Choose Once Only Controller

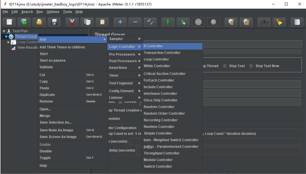tap(172, 100)
